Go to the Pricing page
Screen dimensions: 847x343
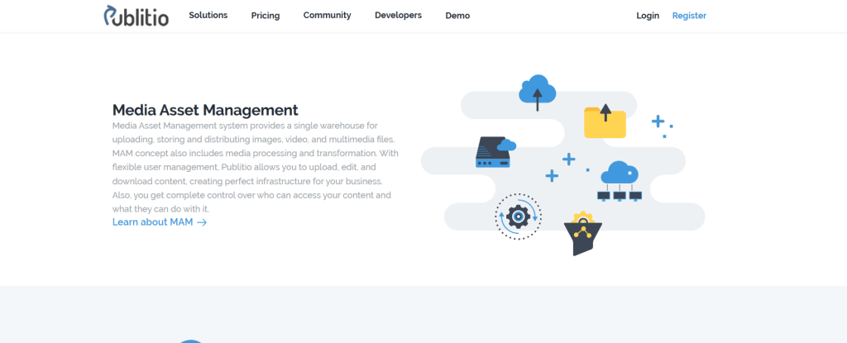pyautogui.click(x=266, y=16)
